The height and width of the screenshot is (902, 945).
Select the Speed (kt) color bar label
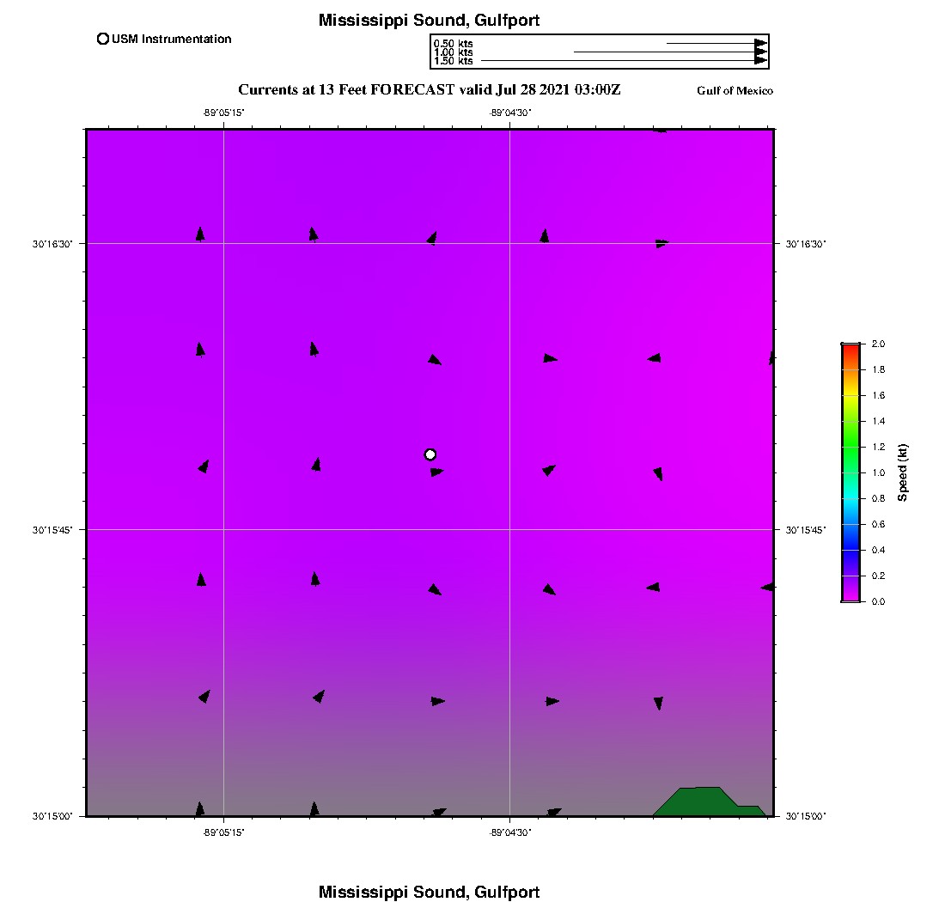(903, 472)
